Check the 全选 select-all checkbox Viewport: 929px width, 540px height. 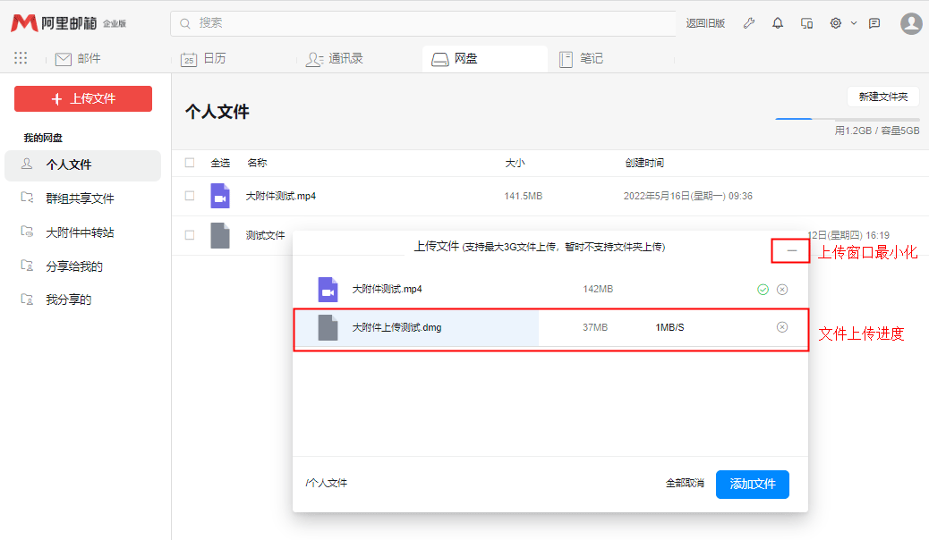pyautogui.click(x=191, y=163)
